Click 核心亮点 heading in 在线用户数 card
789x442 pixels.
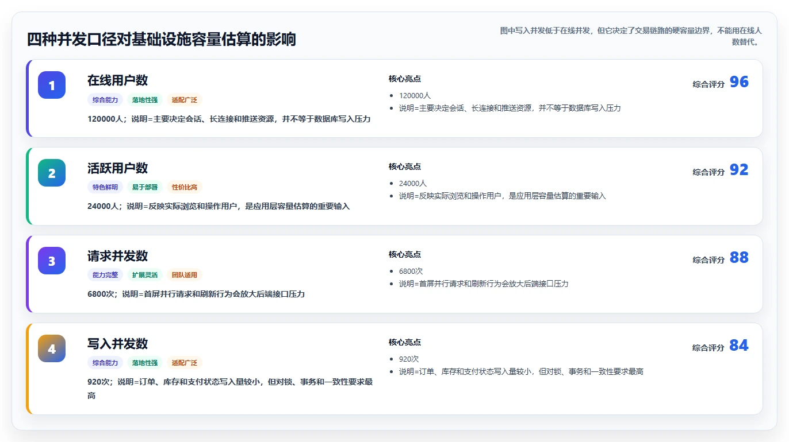tap(405, 79)
